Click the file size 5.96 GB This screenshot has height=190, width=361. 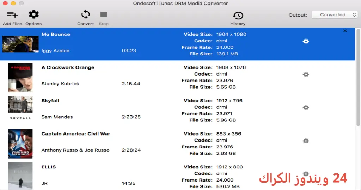coord(226,120)
